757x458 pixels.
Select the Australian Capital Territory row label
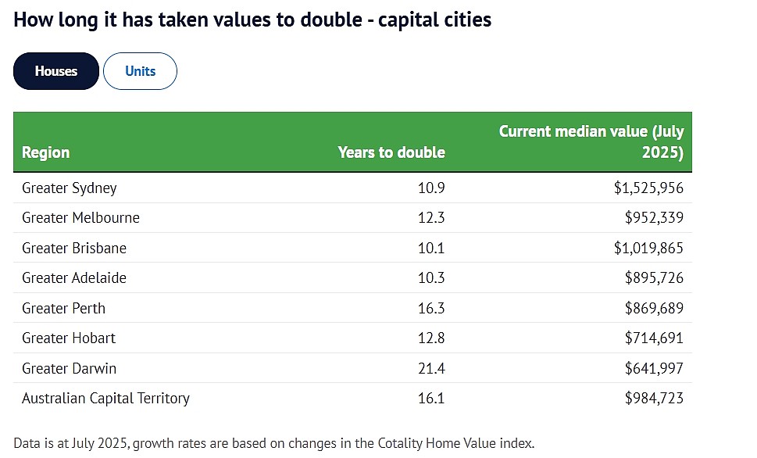pos(105,398)
